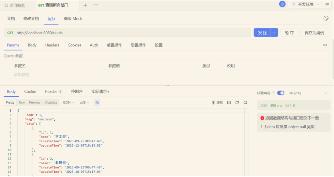Search within the response body
334x177 pixels.
tap(245, 103)
